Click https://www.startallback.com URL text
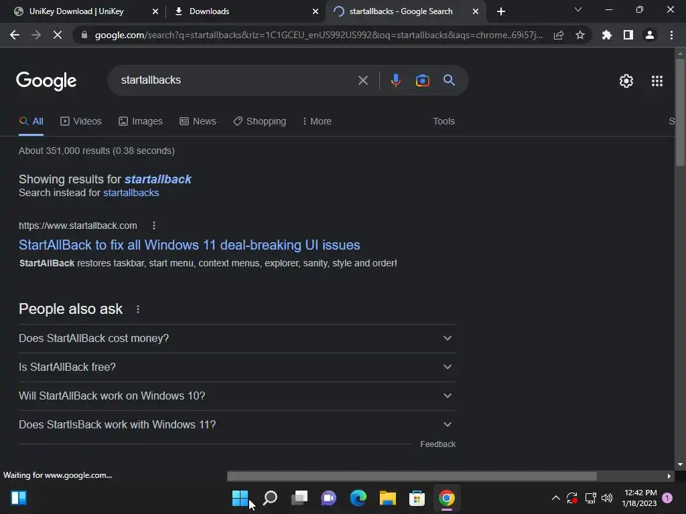 tap(78, 226)
